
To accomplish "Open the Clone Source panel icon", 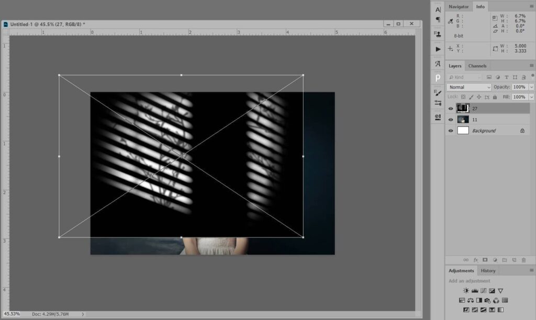I will coord(438,34).
